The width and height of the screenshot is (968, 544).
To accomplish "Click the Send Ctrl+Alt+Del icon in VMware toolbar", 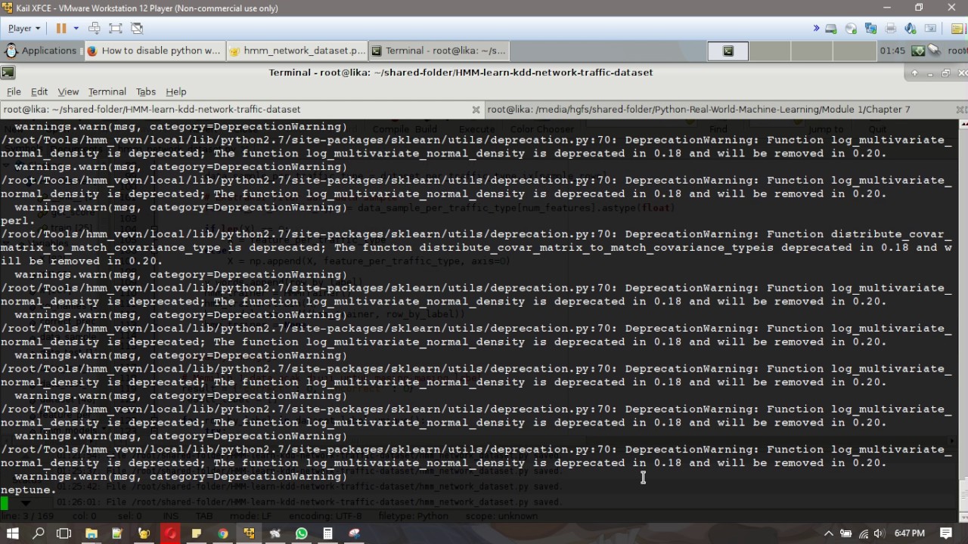I will 95,28.
